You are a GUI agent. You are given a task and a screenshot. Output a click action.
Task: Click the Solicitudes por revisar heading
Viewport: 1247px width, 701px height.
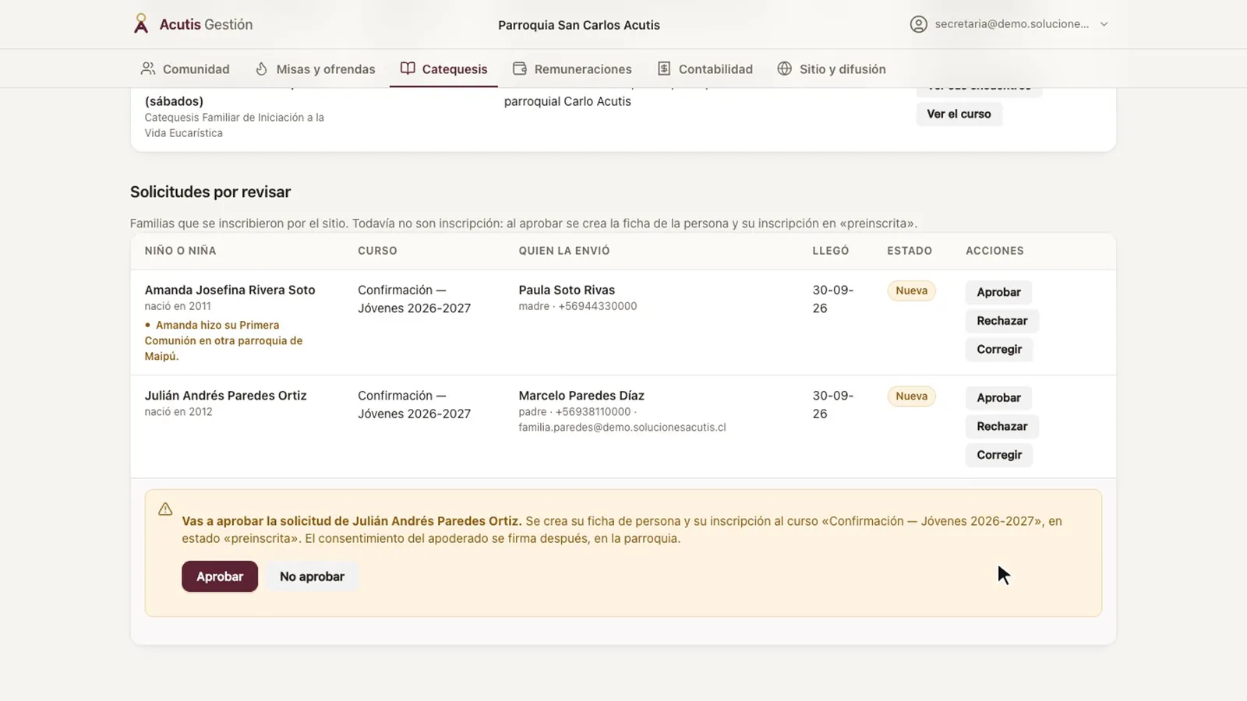point(210,192)
